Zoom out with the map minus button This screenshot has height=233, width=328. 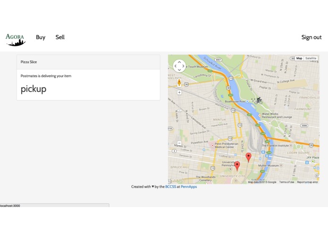click(179, 143)
